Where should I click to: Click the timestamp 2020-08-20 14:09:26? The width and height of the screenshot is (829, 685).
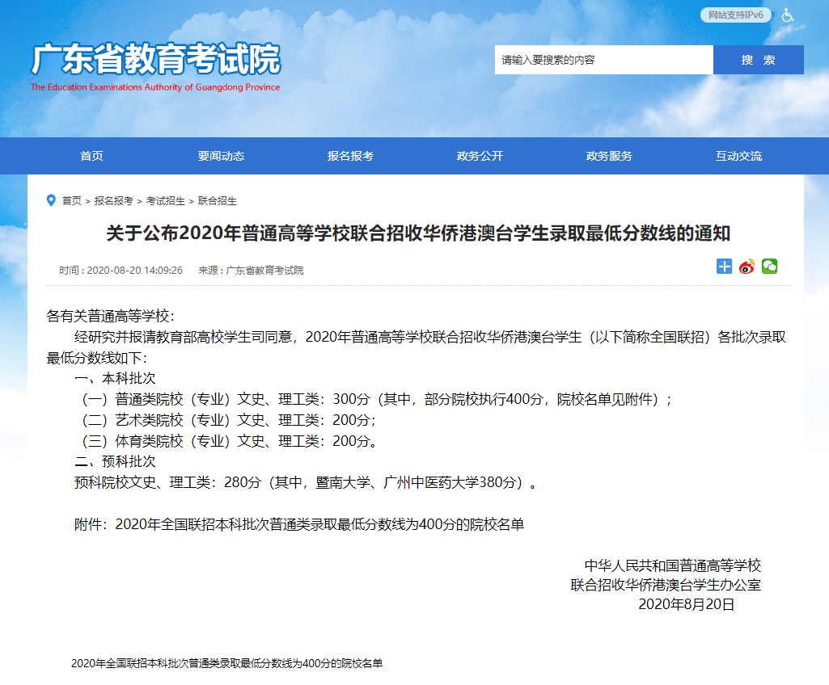point(135,271)
